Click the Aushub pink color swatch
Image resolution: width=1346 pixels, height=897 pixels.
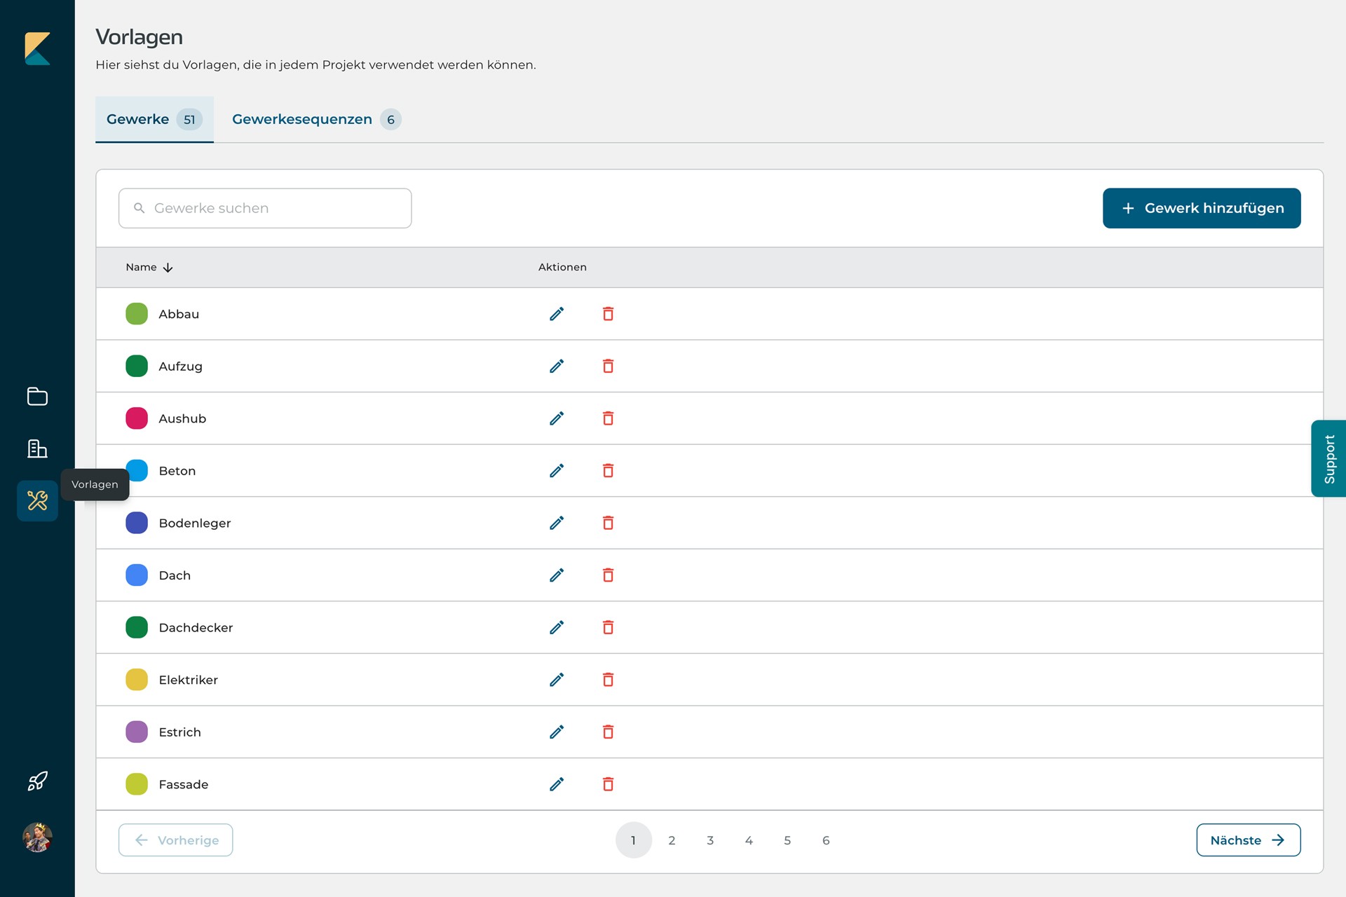(137, 418)
